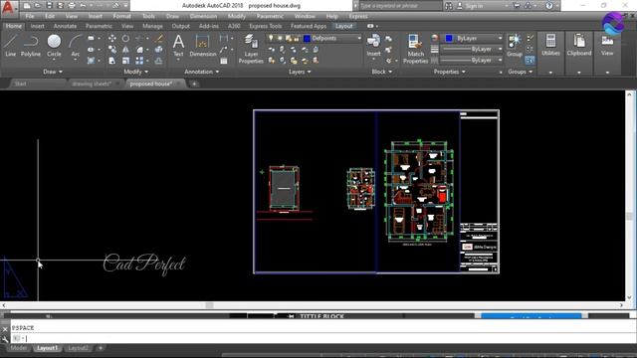Viewport: 637px width, 358px height.
Task: Expand the Block panel flyout
Action: [382, 72]
